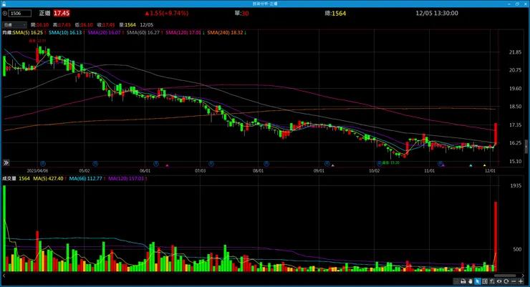This screenshot has width=530, height=287.
Task: Click the horizontal scrollbar thumb at bottom right
Action: click(x=505, y=276)
